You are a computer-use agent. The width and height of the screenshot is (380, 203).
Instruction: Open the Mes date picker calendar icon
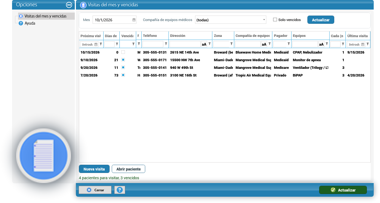pyautogui.click(x=134, y=20)
